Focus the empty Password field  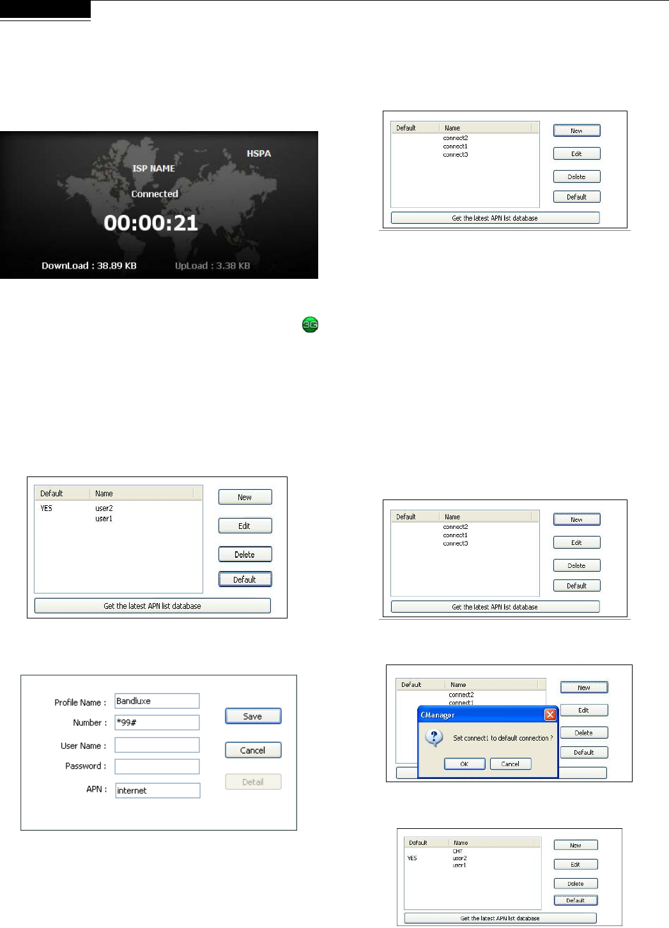157,766
